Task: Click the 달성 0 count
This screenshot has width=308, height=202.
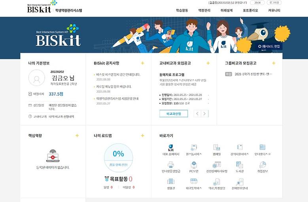Action: (108, 187)
